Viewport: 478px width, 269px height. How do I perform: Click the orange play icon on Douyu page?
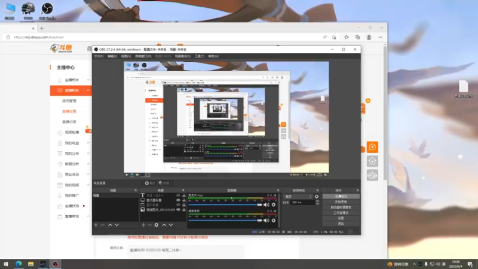coord(372,147)
